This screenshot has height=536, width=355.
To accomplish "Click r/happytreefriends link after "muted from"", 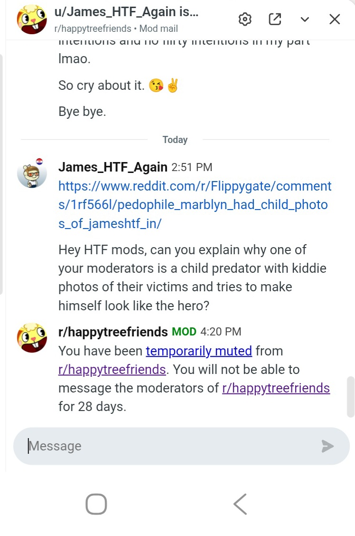I will 112,370.
